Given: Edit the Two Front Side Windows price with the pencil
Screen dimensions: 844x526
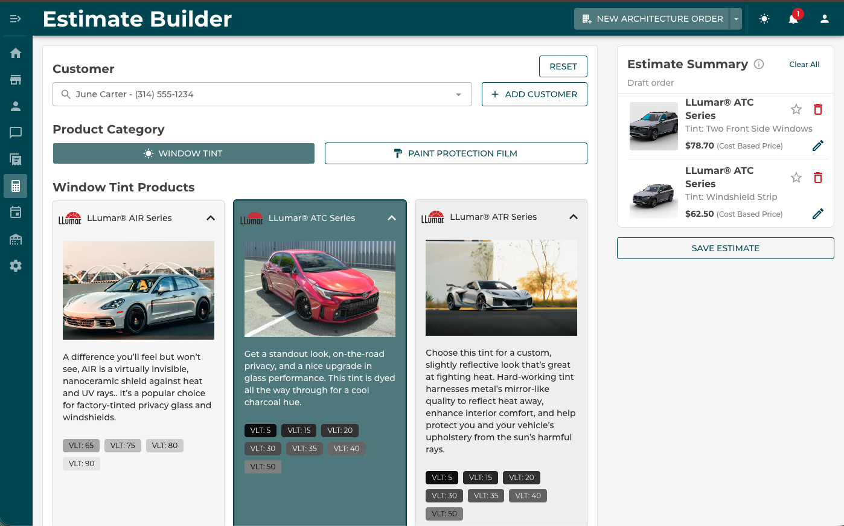Looking at the screenshot, I should pos(818,146).
